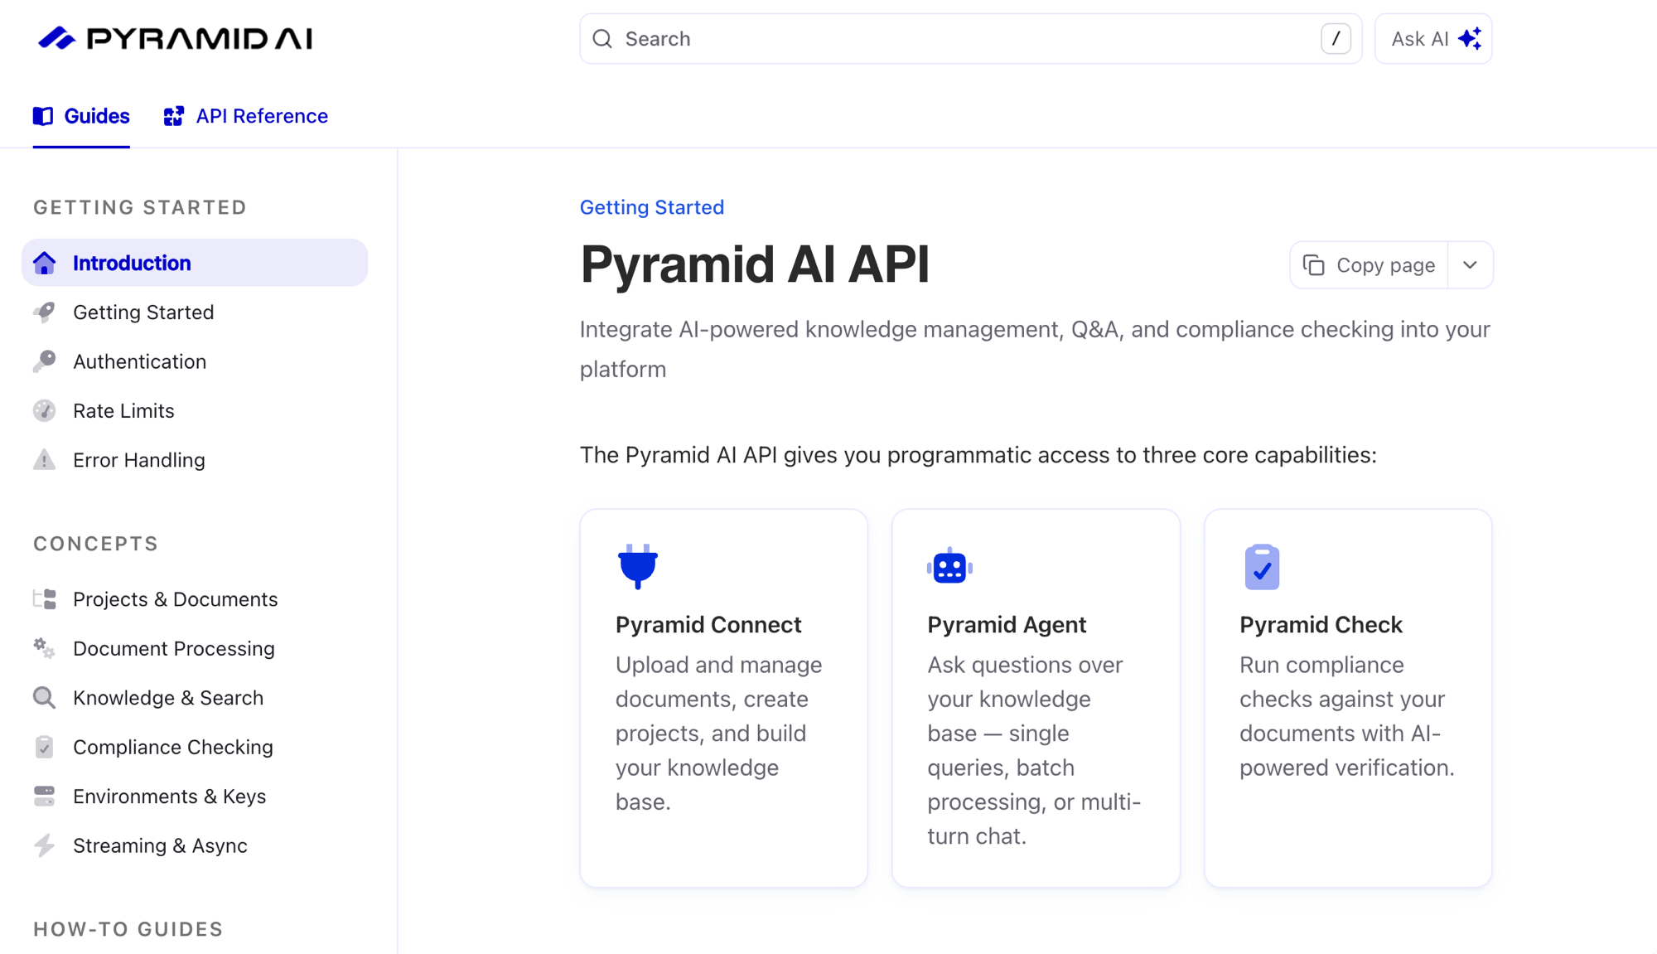Click the Projects & Documents folder tree icon
The width and height of the screenshot is (1657, 954).
click(x=45, y=599)
